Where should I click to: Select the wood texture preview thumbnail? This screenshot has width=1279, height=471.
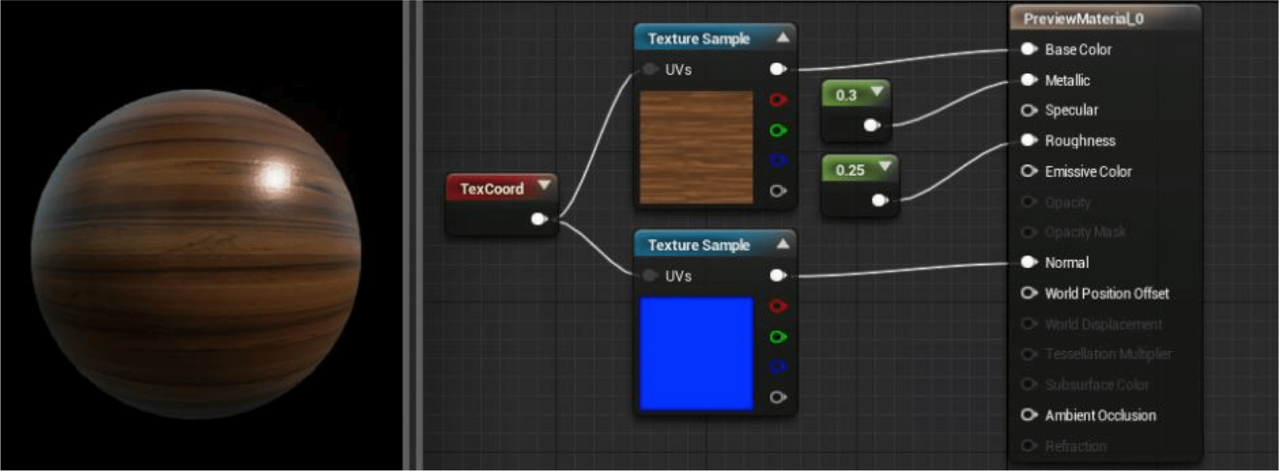point(696,147)
